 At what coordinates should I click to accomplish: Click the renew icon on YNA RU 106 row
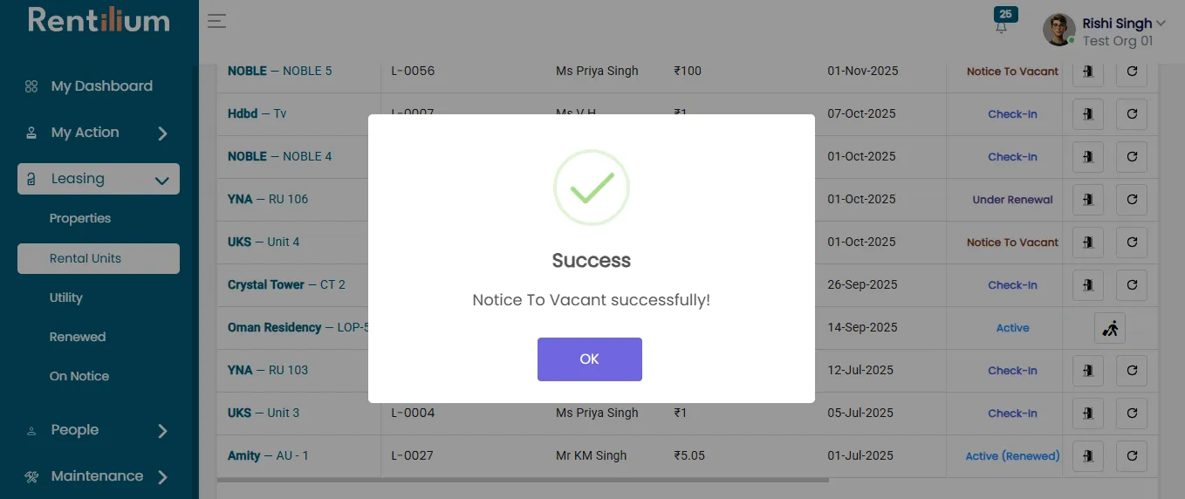click(x=1132, y=200)
